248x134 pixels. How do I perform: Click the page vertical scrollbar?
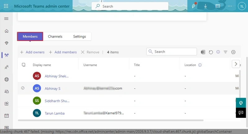click(247, 92)
